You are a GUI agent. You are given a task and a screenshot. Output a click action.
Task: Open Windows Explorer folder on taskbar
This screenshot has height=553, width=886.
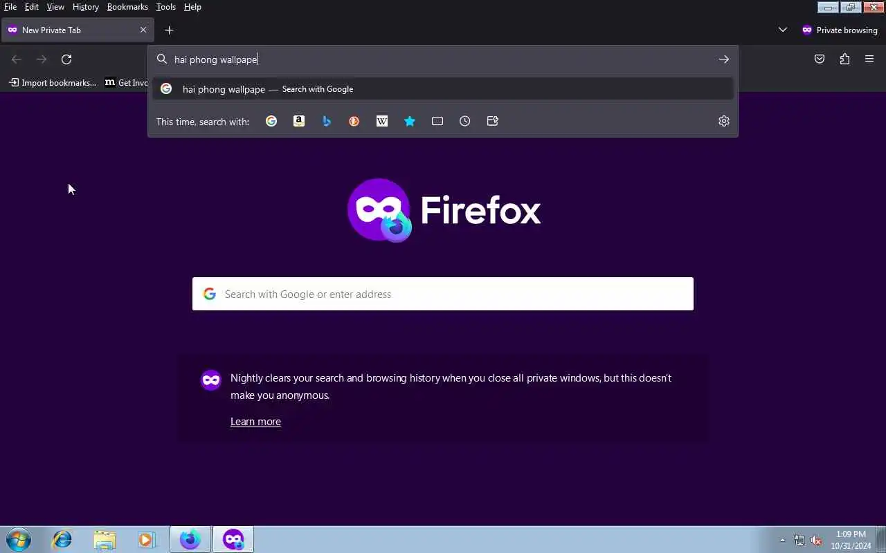pyautogui.click(x=105, y=539)
